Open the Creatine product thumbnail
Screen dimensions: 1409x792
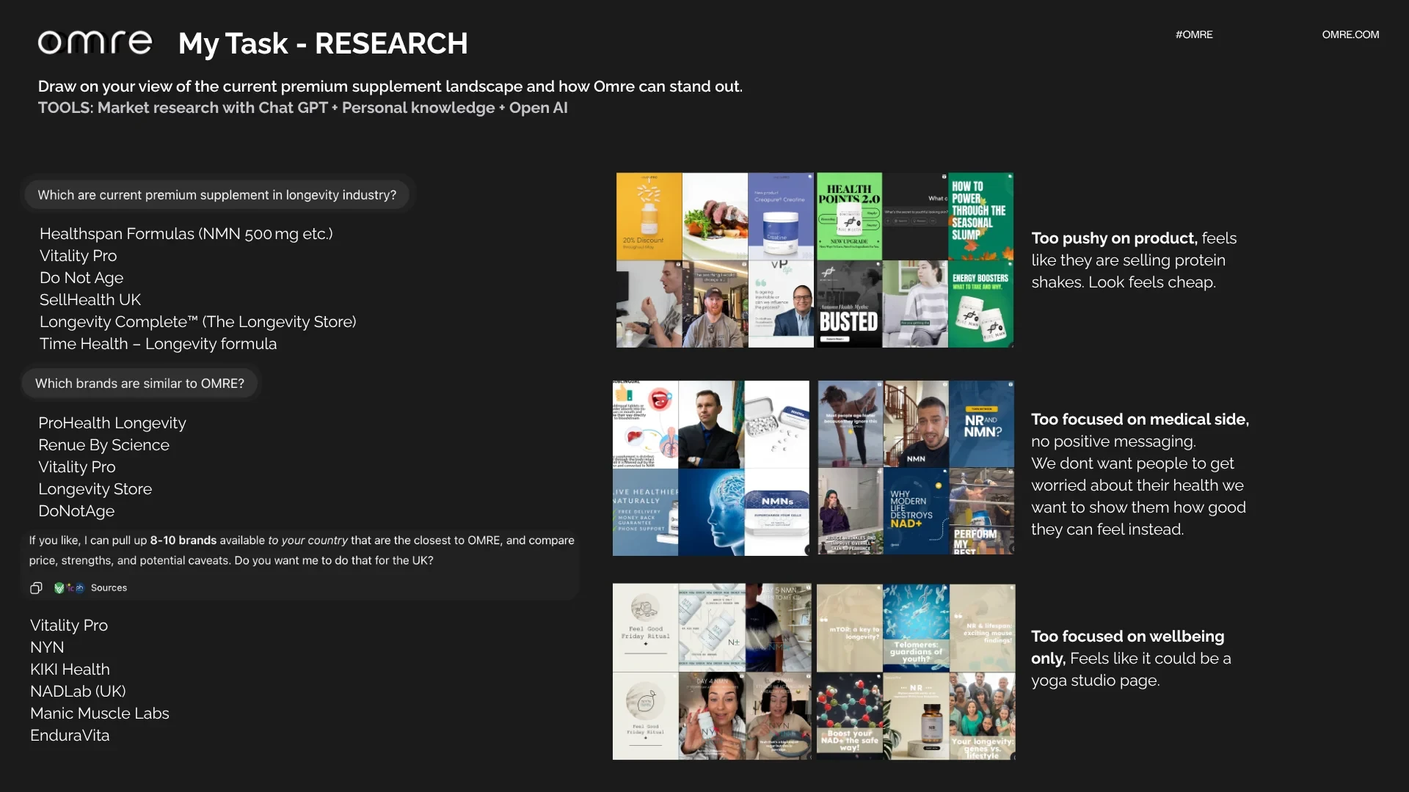click(x=781, y=216)
